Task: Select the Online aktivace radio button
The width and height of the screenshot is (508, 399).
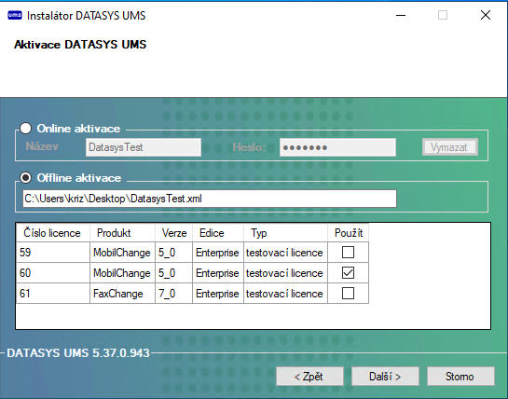Action: pyautogui.click(x=25, y=129)
